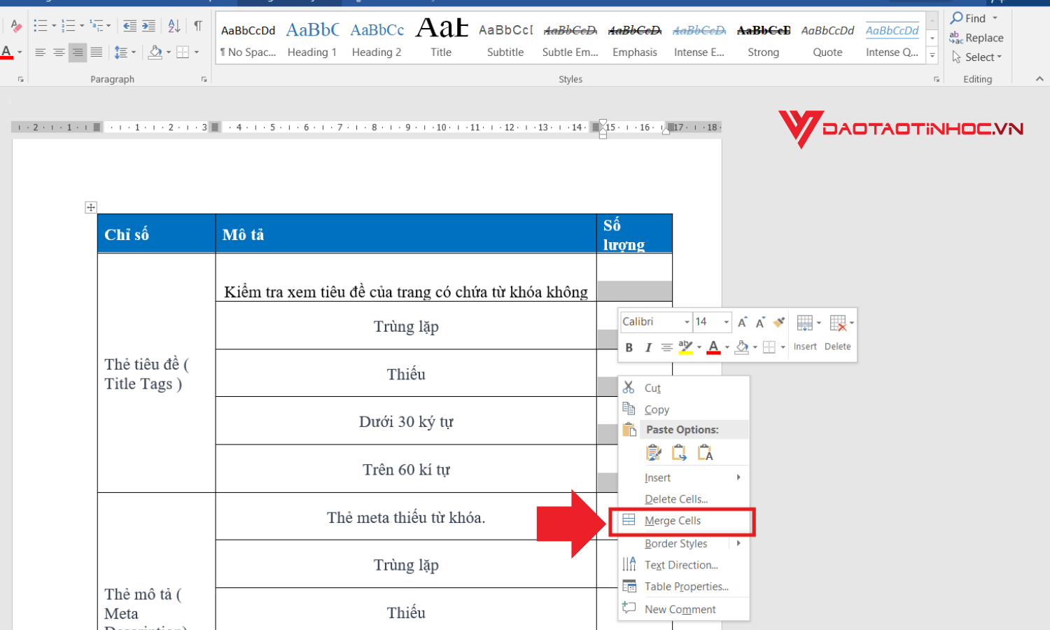This screenshot has height=630, width=1050.
Task: Click Replace in the Editing group
Action: [x=976, y=38]
